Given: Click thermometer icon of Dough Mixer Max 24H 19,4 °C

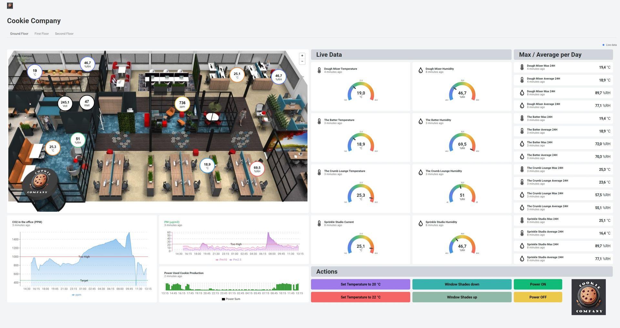Looking at the screenshot, I should pyautogui.click(x=522, y=67).
